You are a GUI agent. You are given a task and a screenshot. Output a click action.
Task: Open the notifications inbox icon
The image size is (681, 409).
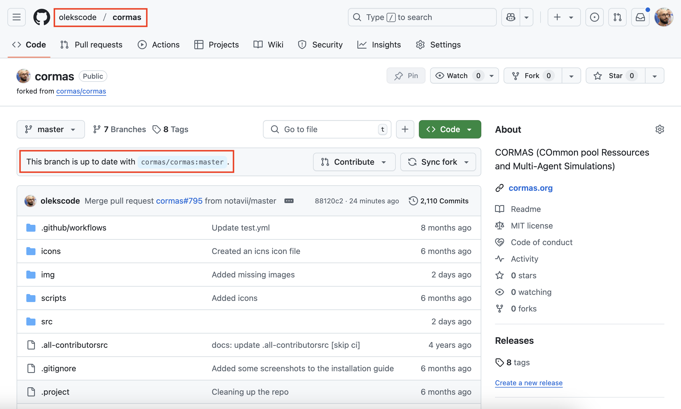[640, 17]
